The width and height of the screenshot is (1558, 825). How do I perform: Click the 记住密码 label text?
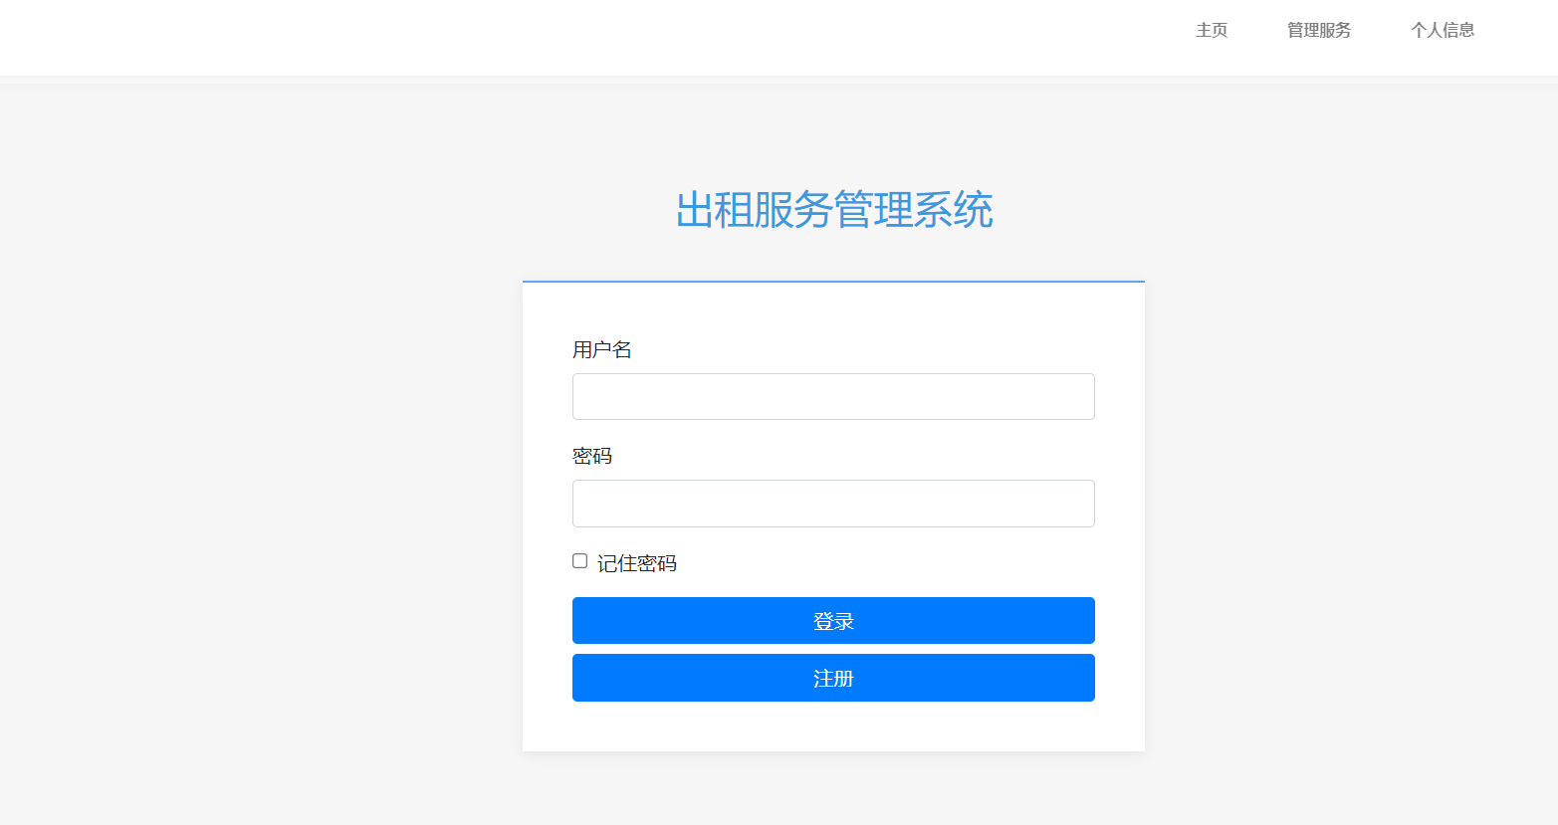[x=637, y=563]
